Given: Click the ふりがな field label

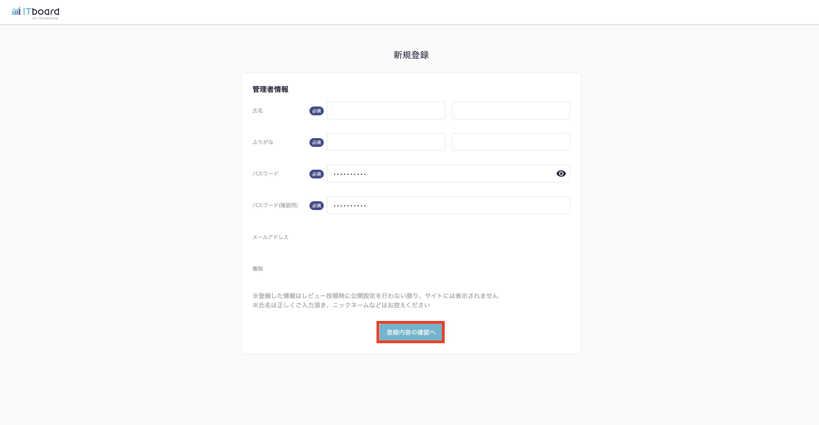Looking at the screenshot, I should pos(263,142).
